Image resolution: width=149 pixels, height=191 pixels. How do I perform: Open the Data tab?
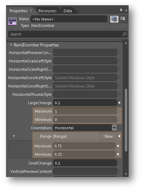[68, 11]
